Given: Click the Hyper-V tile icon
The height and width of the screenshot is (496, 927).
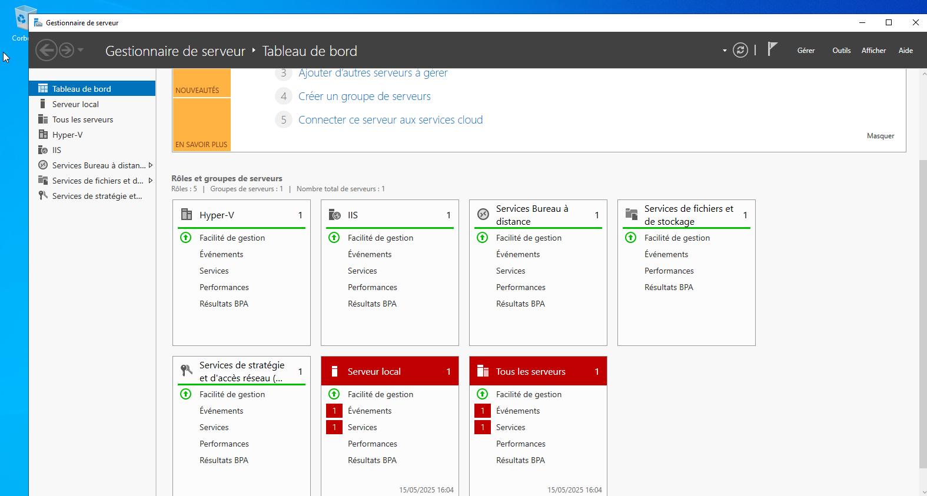Looking at the screenshot, I should (x=187, y=214).
